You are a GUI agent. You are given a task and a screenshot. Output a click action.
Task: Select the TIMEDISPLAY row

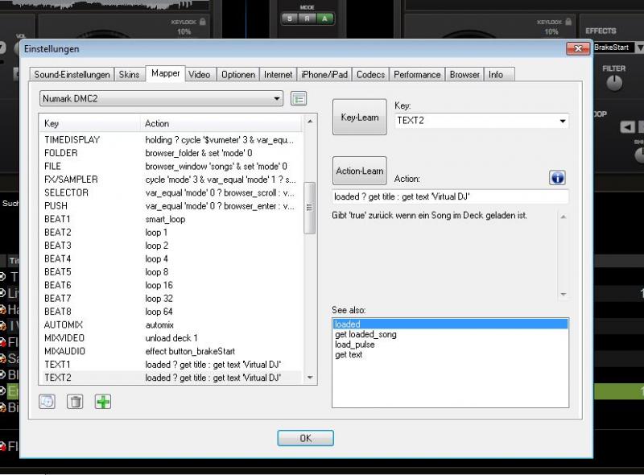[x=171, y=140]
